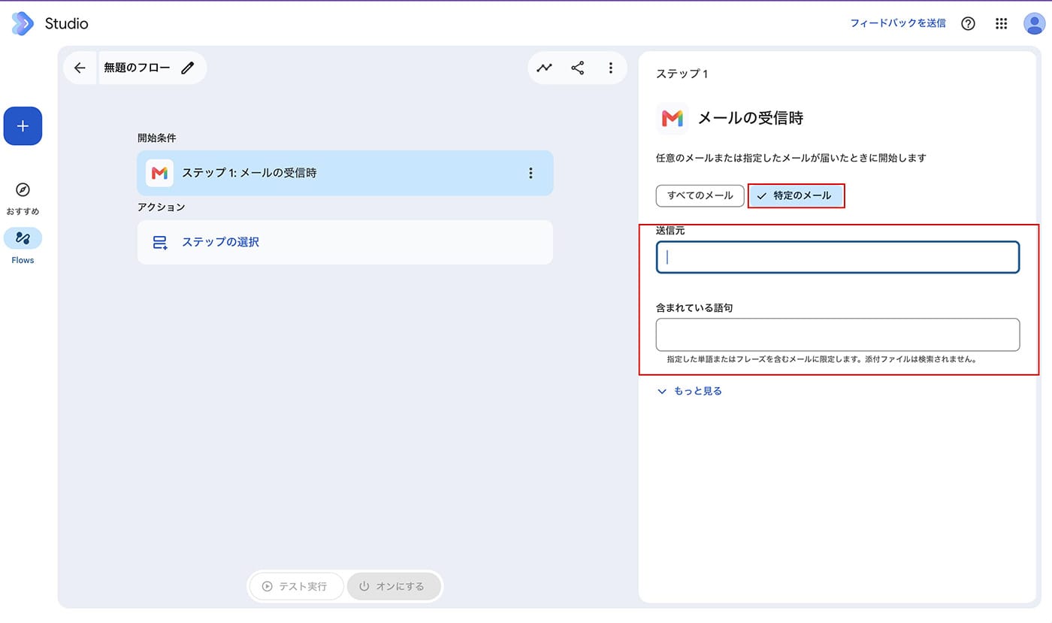
Task: Click the ステップ 1 panel label
Action: 682,74
